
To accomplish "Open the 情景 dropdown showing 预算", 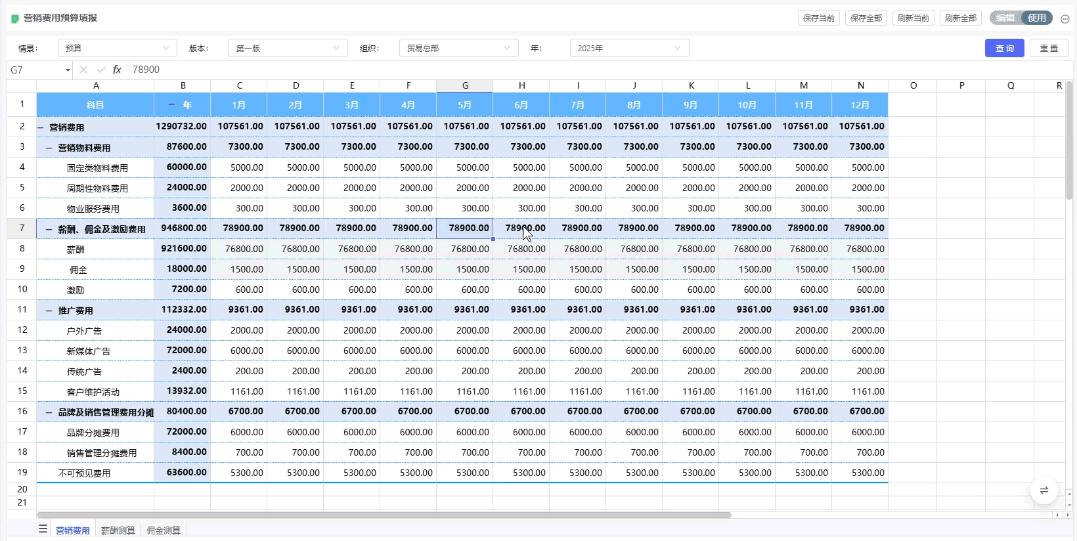I will point(118,48).
